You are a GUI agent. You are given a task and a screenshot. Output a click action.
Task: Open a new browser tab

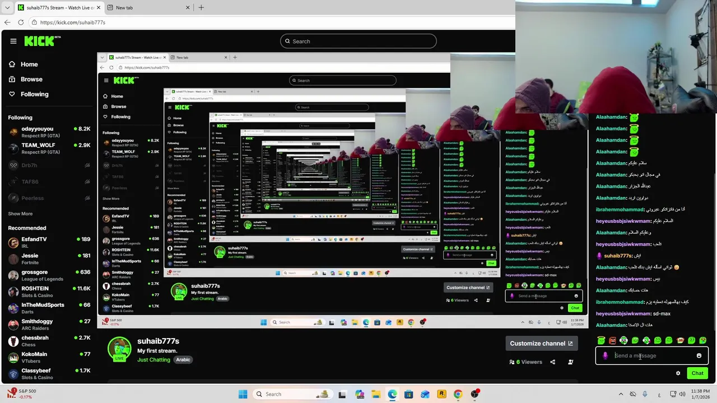point(201,8)
